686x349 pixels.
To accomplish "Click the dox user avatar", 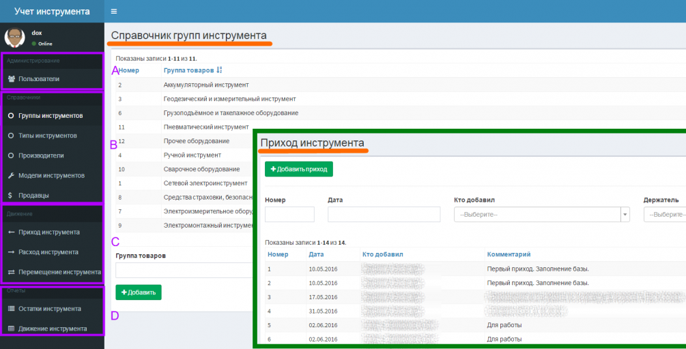I will [15, 37].
